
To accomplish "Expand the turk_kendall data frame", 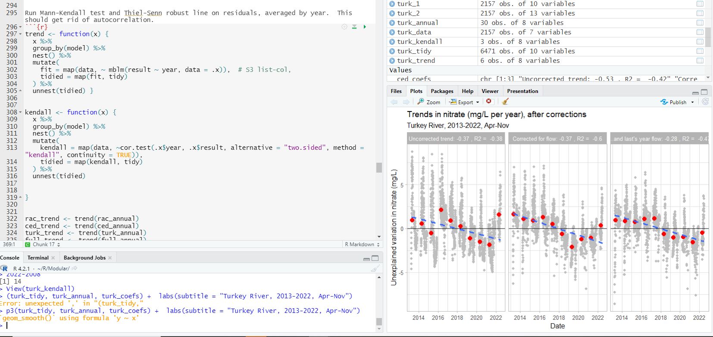I will pyautogui.click(x=392, y=42).
